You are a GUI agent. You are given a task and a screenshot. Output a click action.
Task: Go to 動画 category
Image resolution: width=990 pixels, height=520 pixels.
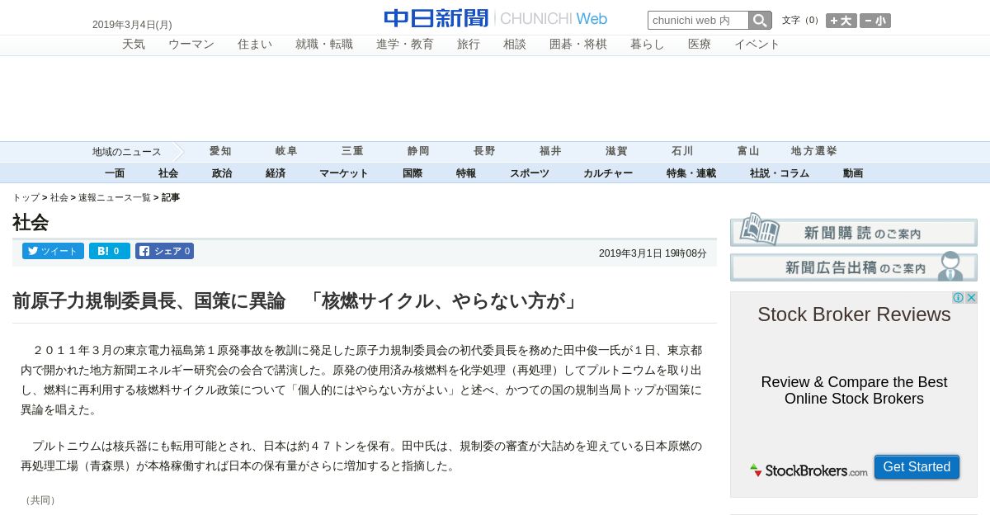[853, 173]
